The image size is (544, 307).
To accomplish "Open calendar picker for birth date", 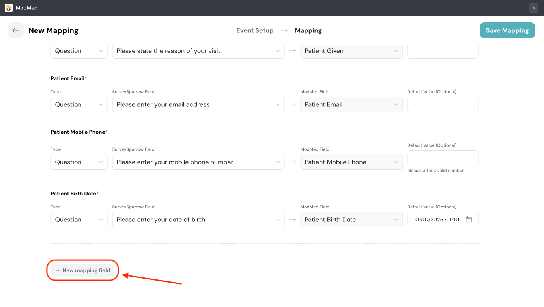I will tap(469, 220).
